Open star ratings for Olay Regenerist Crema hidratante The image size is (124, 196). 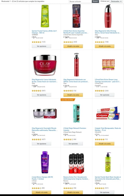coord(37,91)
